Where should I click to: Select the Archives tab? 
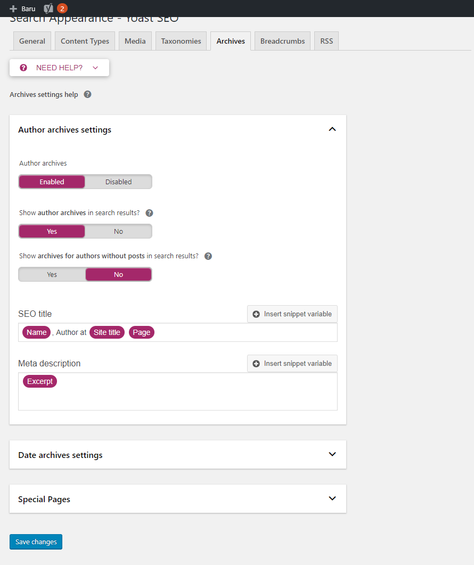tap(231, 41)
